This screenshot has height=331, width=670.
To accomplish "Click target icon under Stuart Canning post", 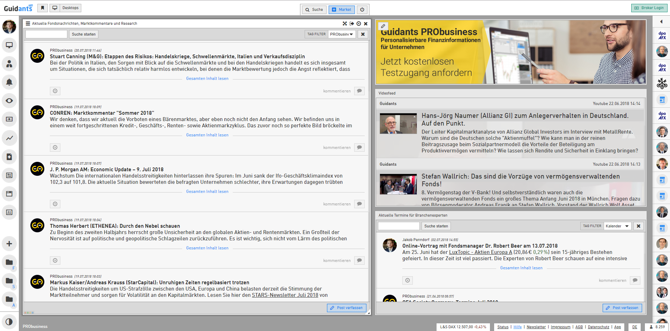I will [x=55, y=91].
